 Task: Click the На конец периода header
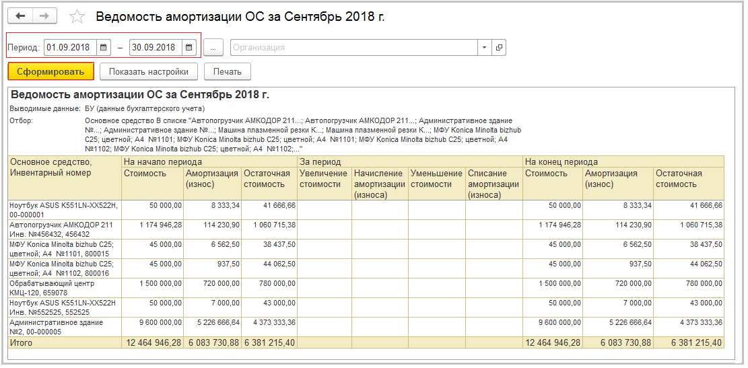point(623,161)
